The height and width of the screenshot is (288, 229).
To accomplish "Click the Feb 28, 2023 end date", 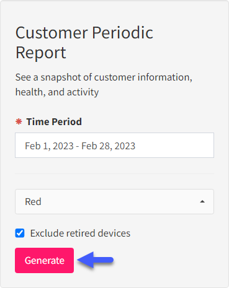I will [x=109, y=146].
